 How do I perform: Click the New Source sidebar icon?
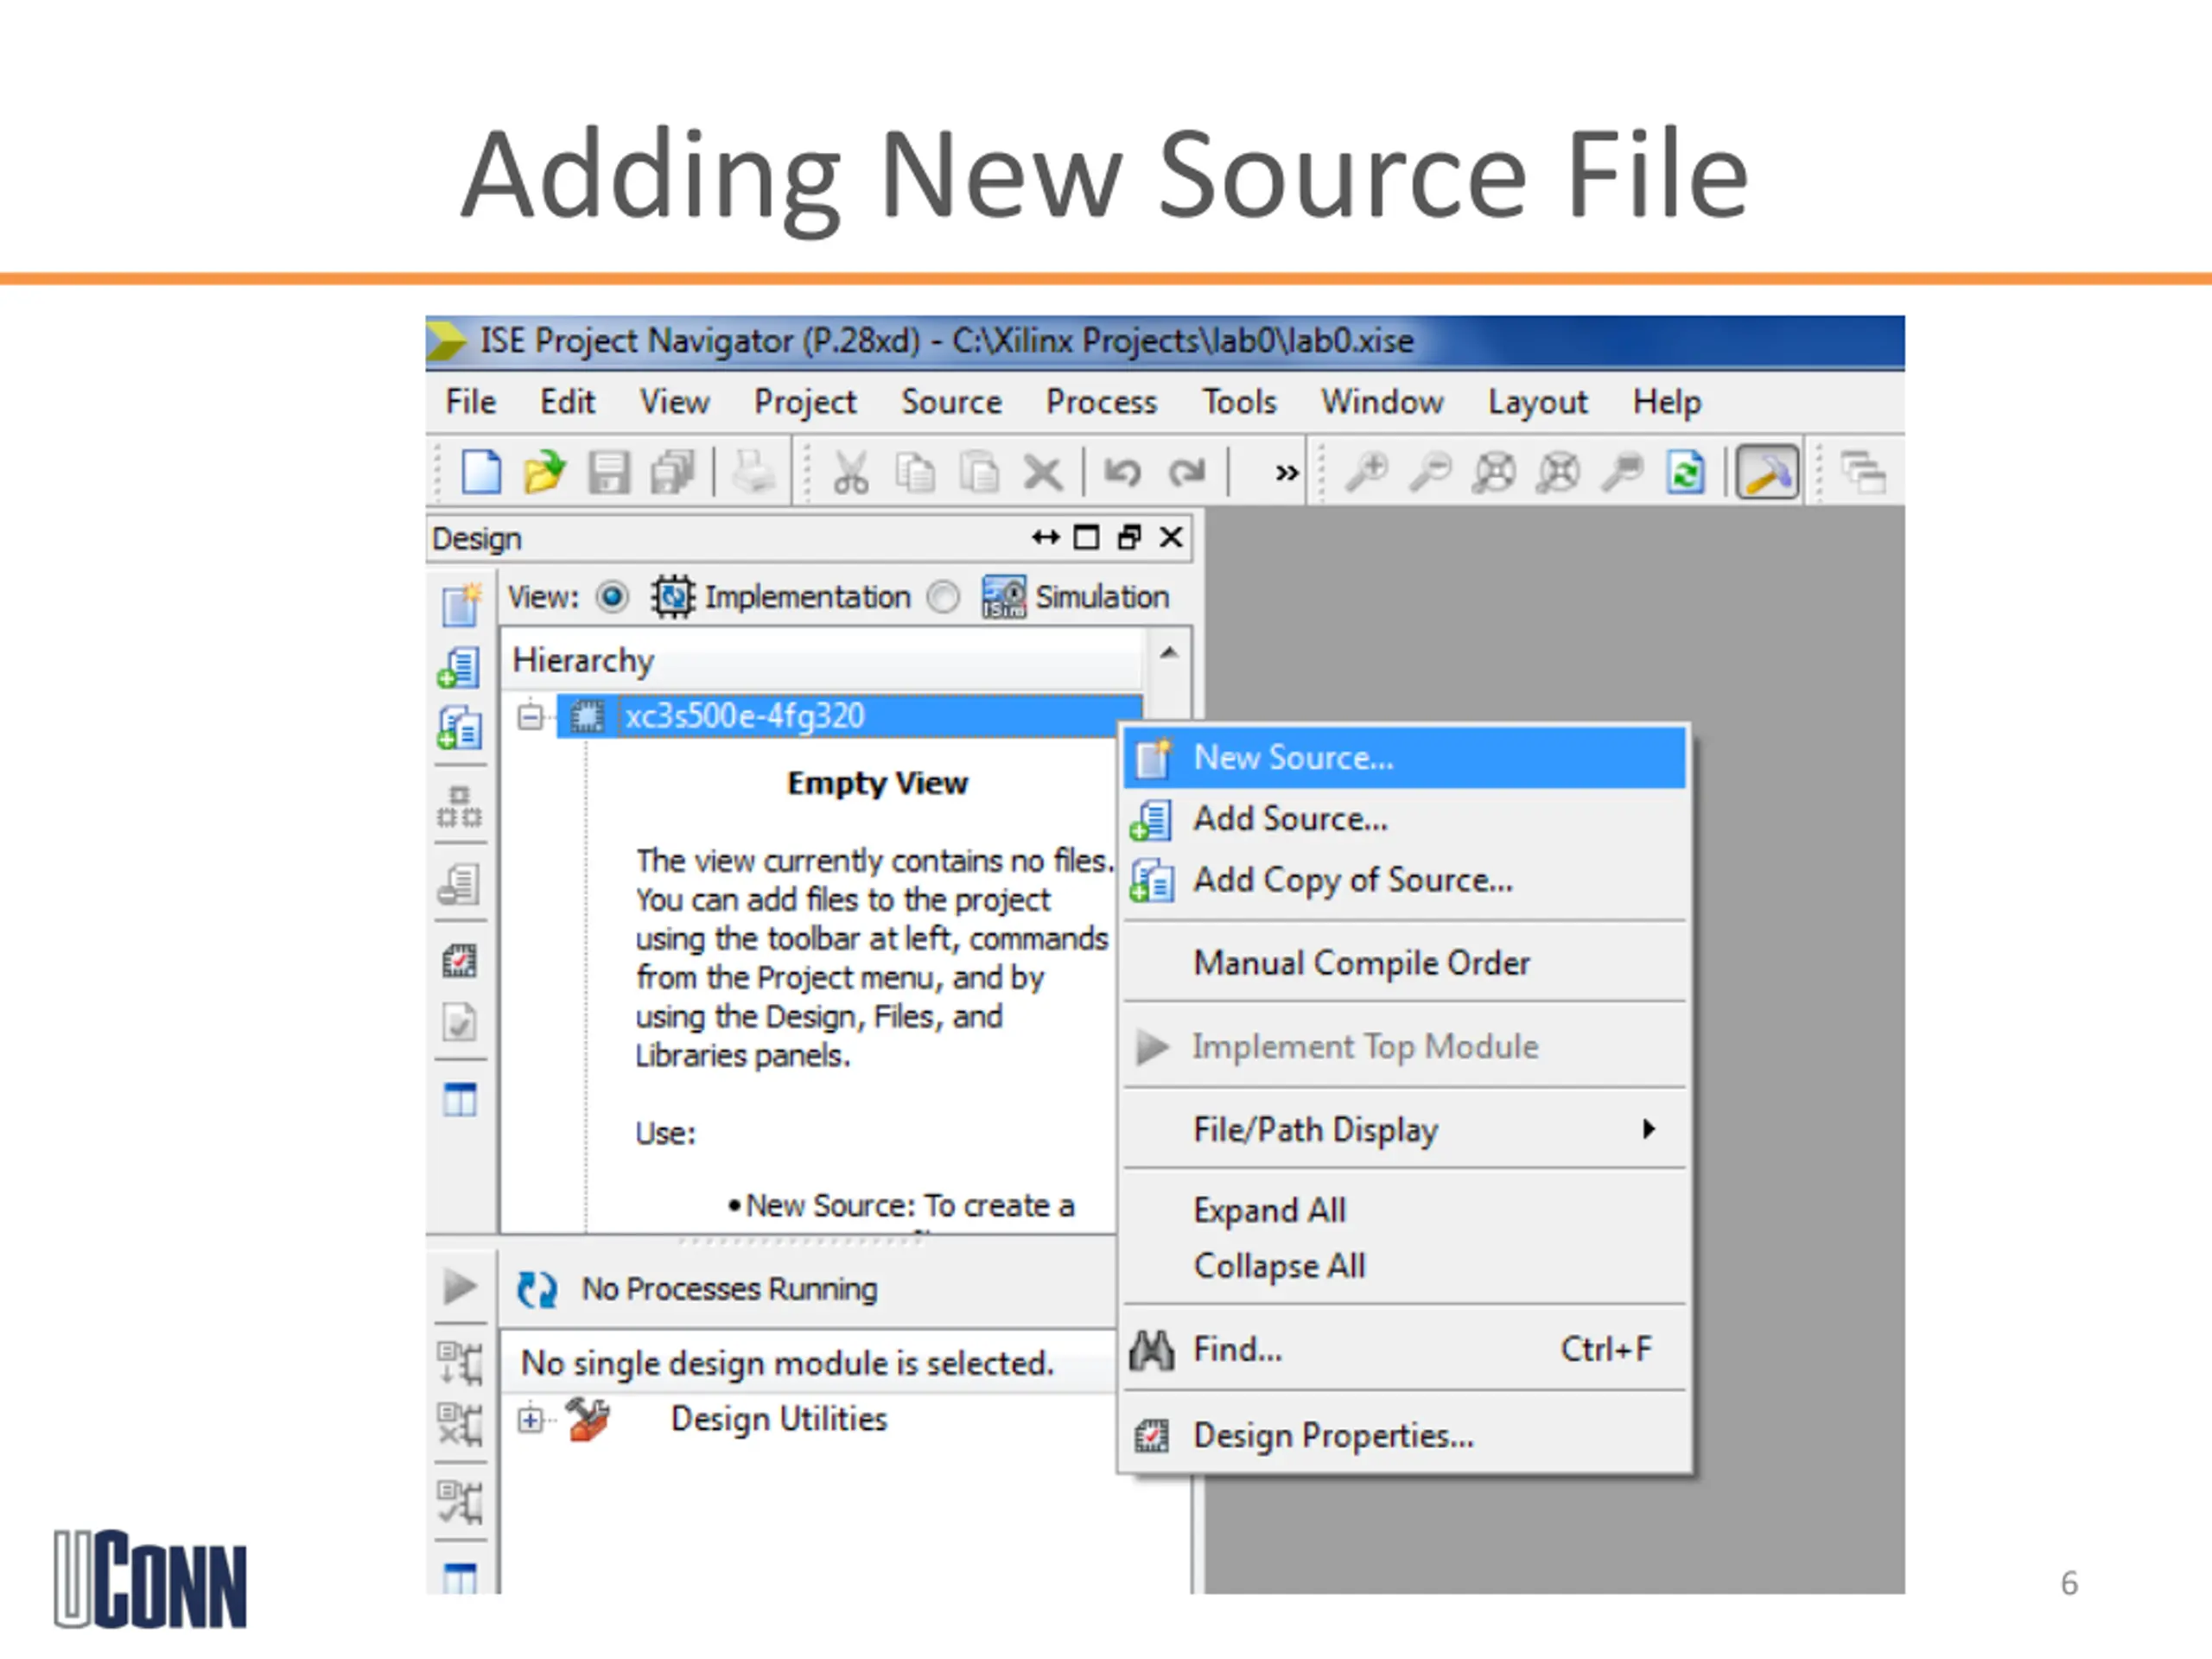[460, 605]
